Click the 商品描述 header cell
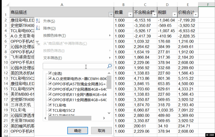 click(x=62, y=12)
